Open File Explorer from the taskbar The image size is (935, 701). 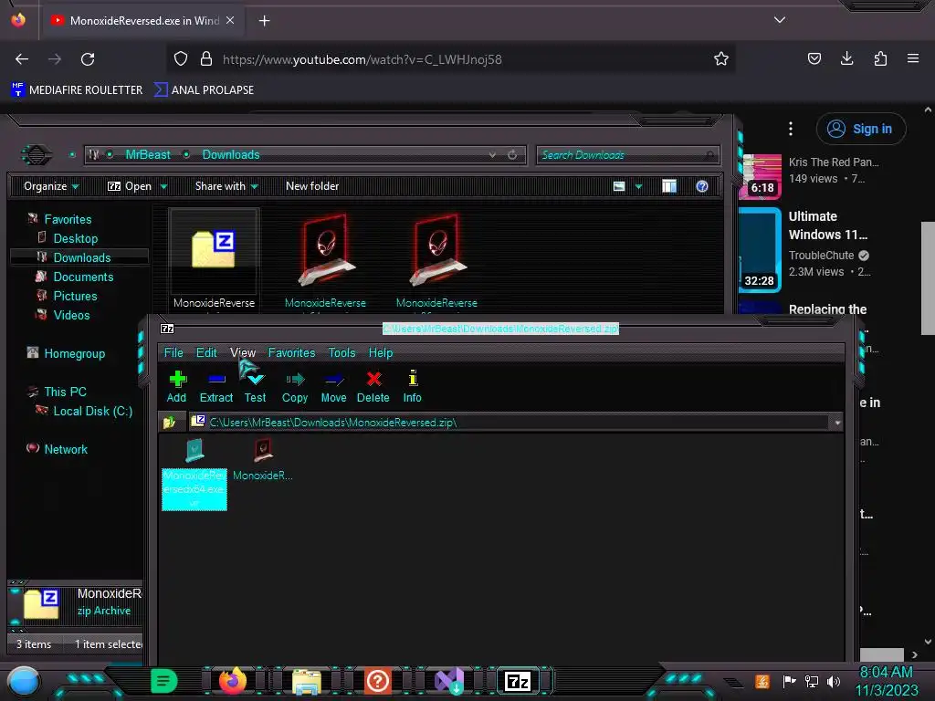click(307, 681)
